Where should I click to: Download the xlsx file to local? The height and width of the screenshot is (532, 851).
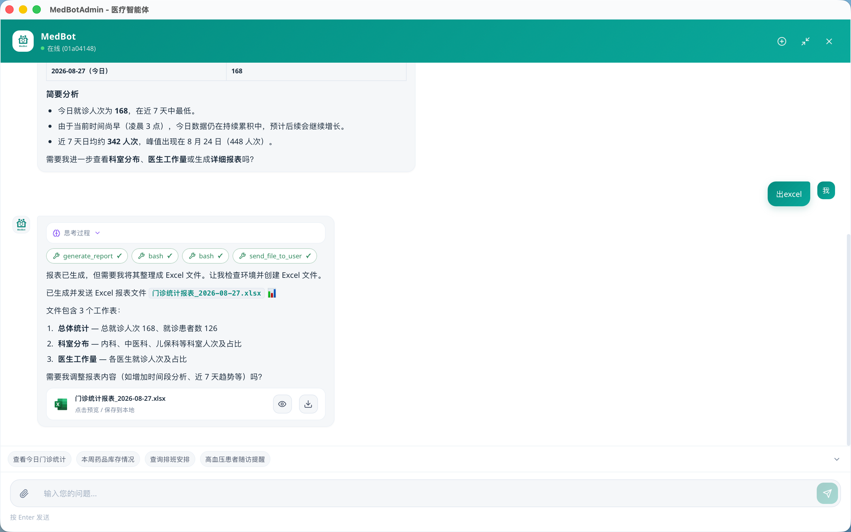(308, 404)
